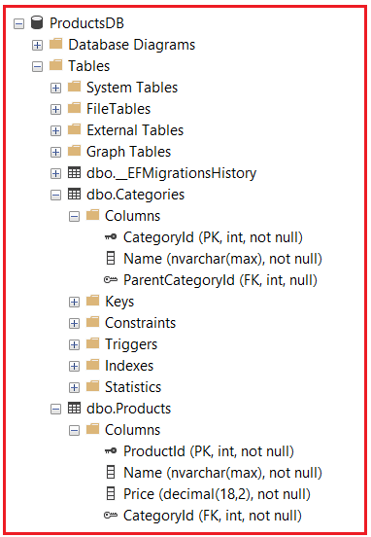Collapse the dbo.Products table node

pyautogui.click(x=55, y=409)
